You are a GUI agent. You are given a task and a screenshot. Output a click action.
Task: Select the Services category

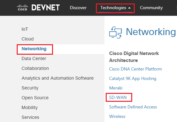tap(30, 117)
